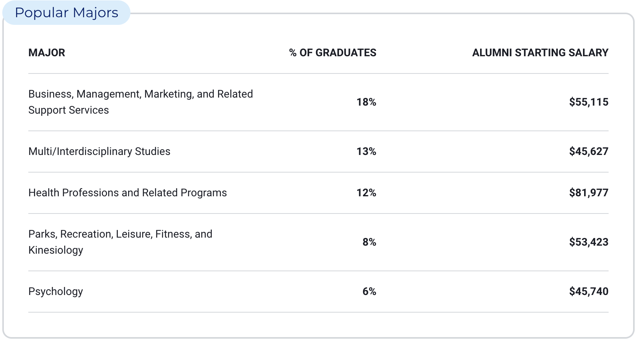Select Business, Management, Marketing major row

pyautogui.click(x=140, y=94)
